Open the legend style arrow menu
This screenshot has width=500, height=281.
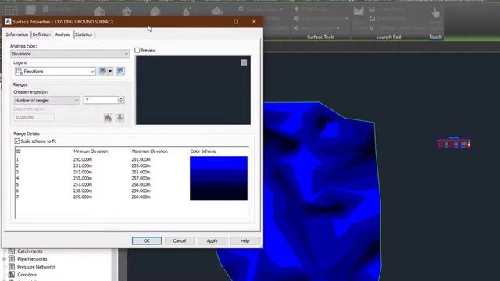point(110,71)
